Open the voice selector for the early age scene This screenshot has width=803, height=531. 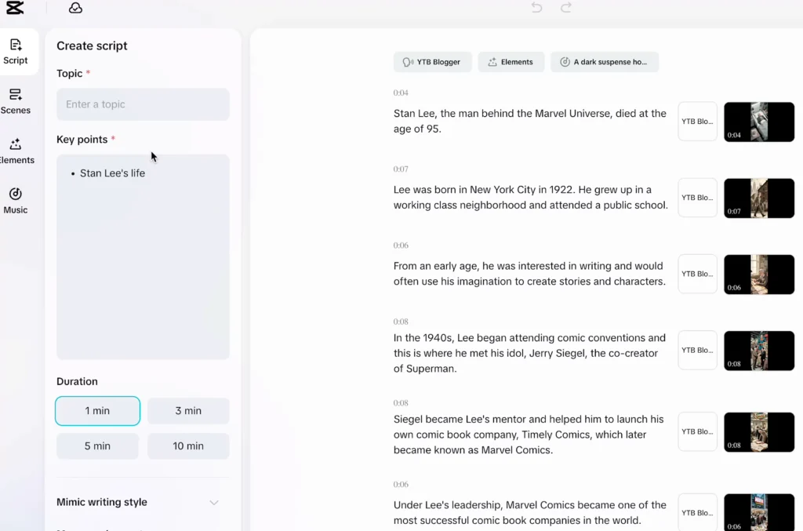(x=697, y=274)
